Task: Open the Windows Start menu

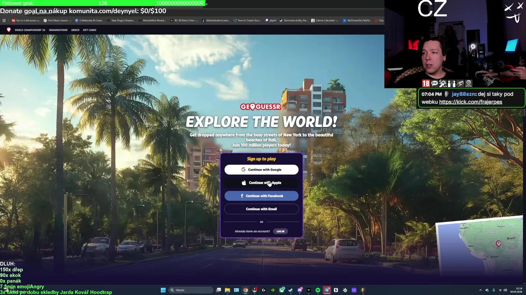Action: 163,290
